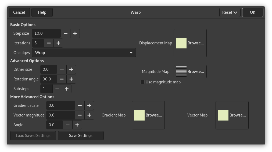
Task: Increment the Iterations value
Action: (x=58, y=43)
